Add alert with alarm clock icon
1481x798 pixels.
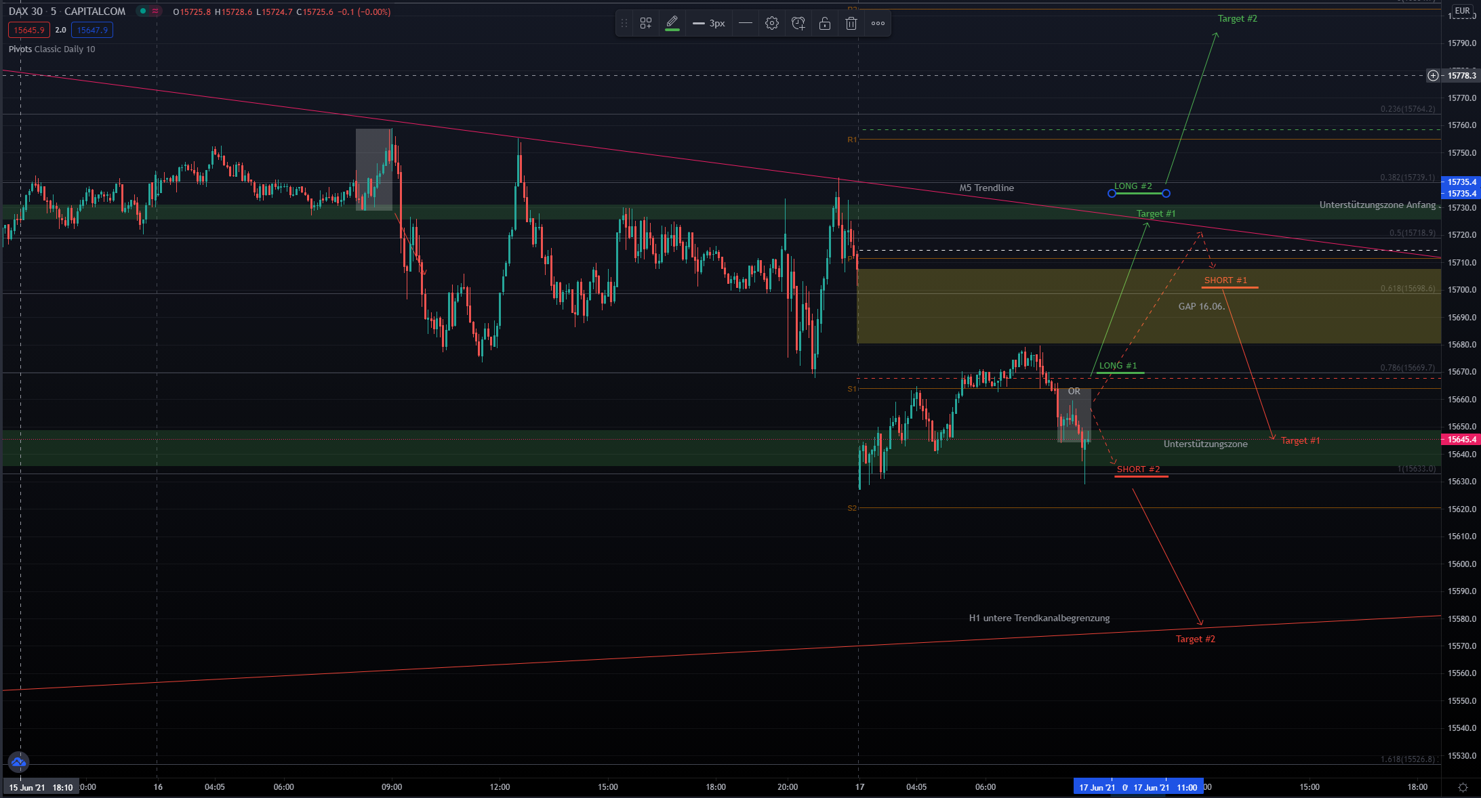click(x=798, y=23)
